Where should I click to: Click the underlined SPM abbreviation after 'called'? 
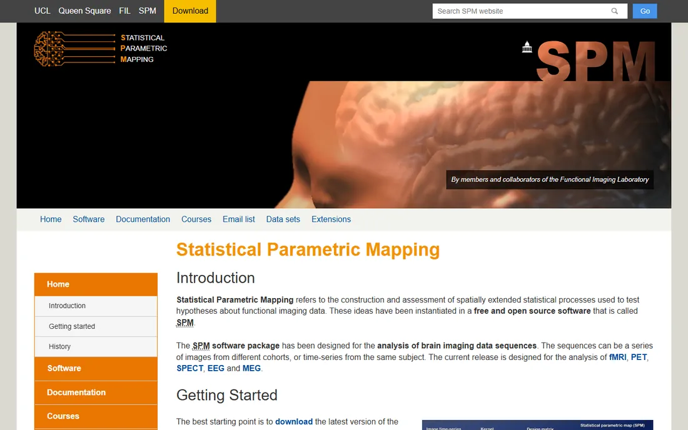tap(185, 322)
